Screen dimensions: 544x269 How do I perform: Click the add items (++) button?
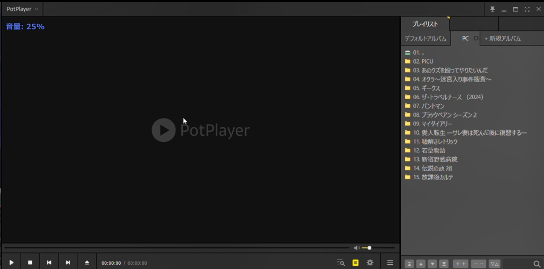461,264
